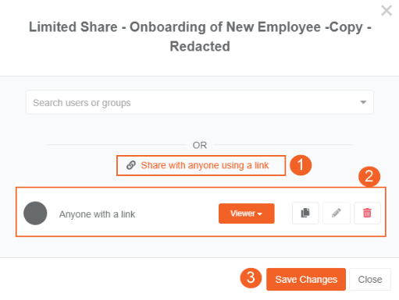The width and height of the screenshot is (399, 300).
Task: Click the word Redacted in the title
Action: click(x=200, y=47)
